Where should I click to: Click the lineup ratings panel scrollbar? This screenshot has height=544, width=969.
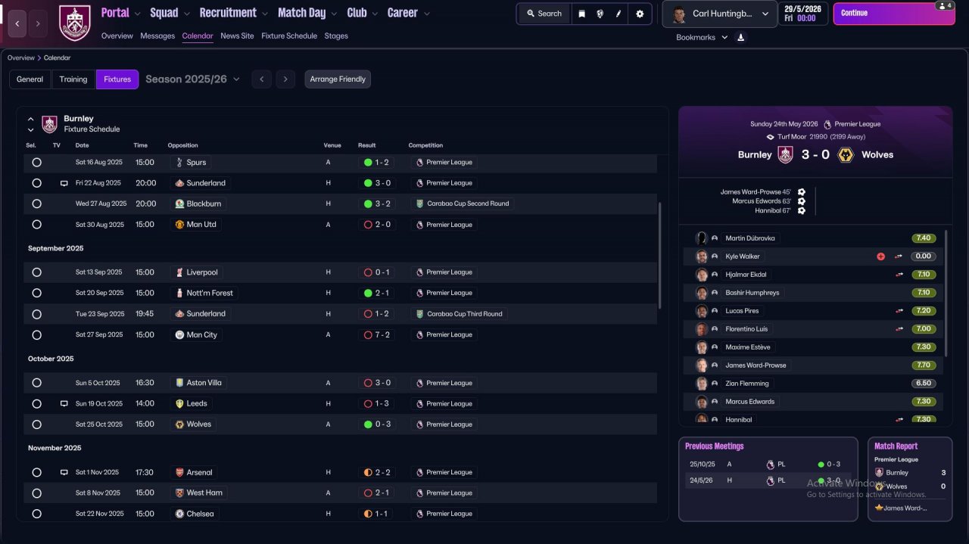[946, 293]
